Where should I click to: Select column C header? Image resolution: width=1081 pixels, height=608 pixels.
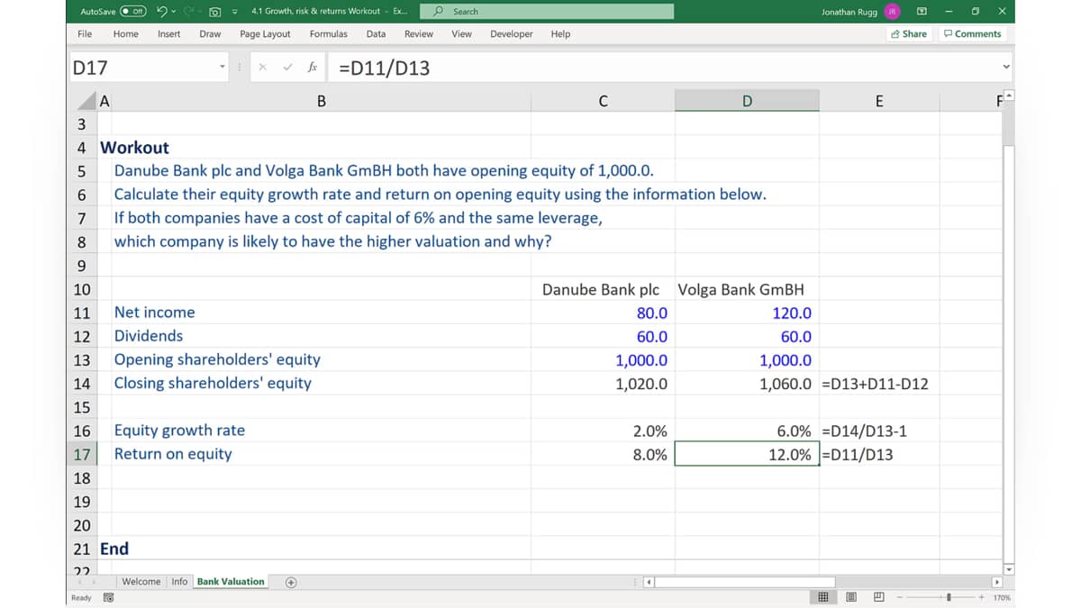pyautogui.click(x=603, y=100)
